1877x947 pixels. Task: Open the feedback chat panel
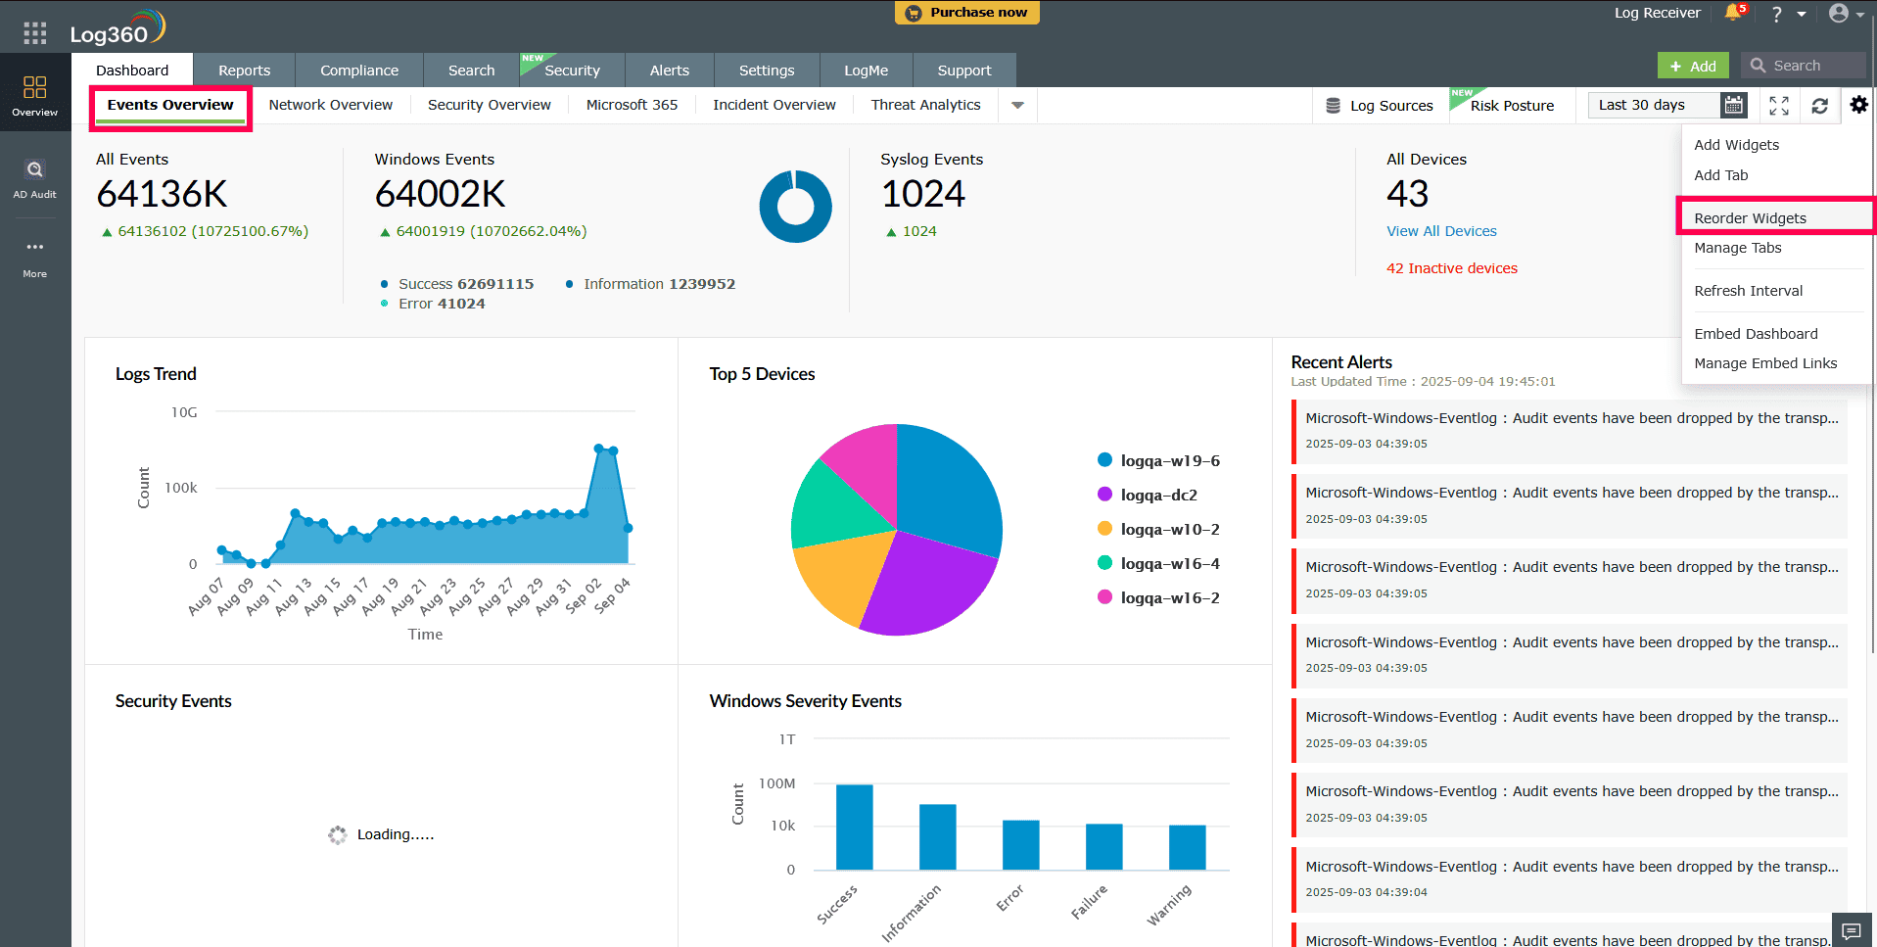tap(1852, 929)
